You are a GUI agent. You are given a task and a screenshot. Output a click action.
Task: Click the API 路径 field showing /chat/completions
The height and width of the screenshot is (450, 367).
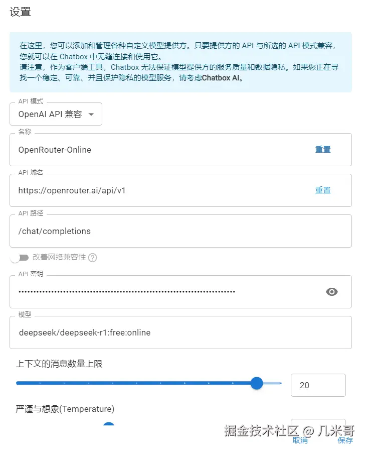125,231
